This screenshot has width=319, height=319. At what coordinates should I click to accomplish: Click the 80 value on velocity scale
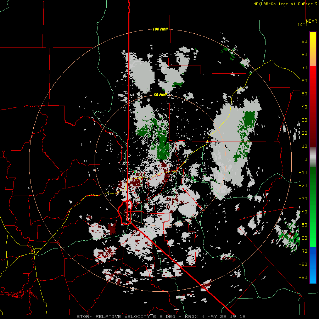(x=304, y=55)
